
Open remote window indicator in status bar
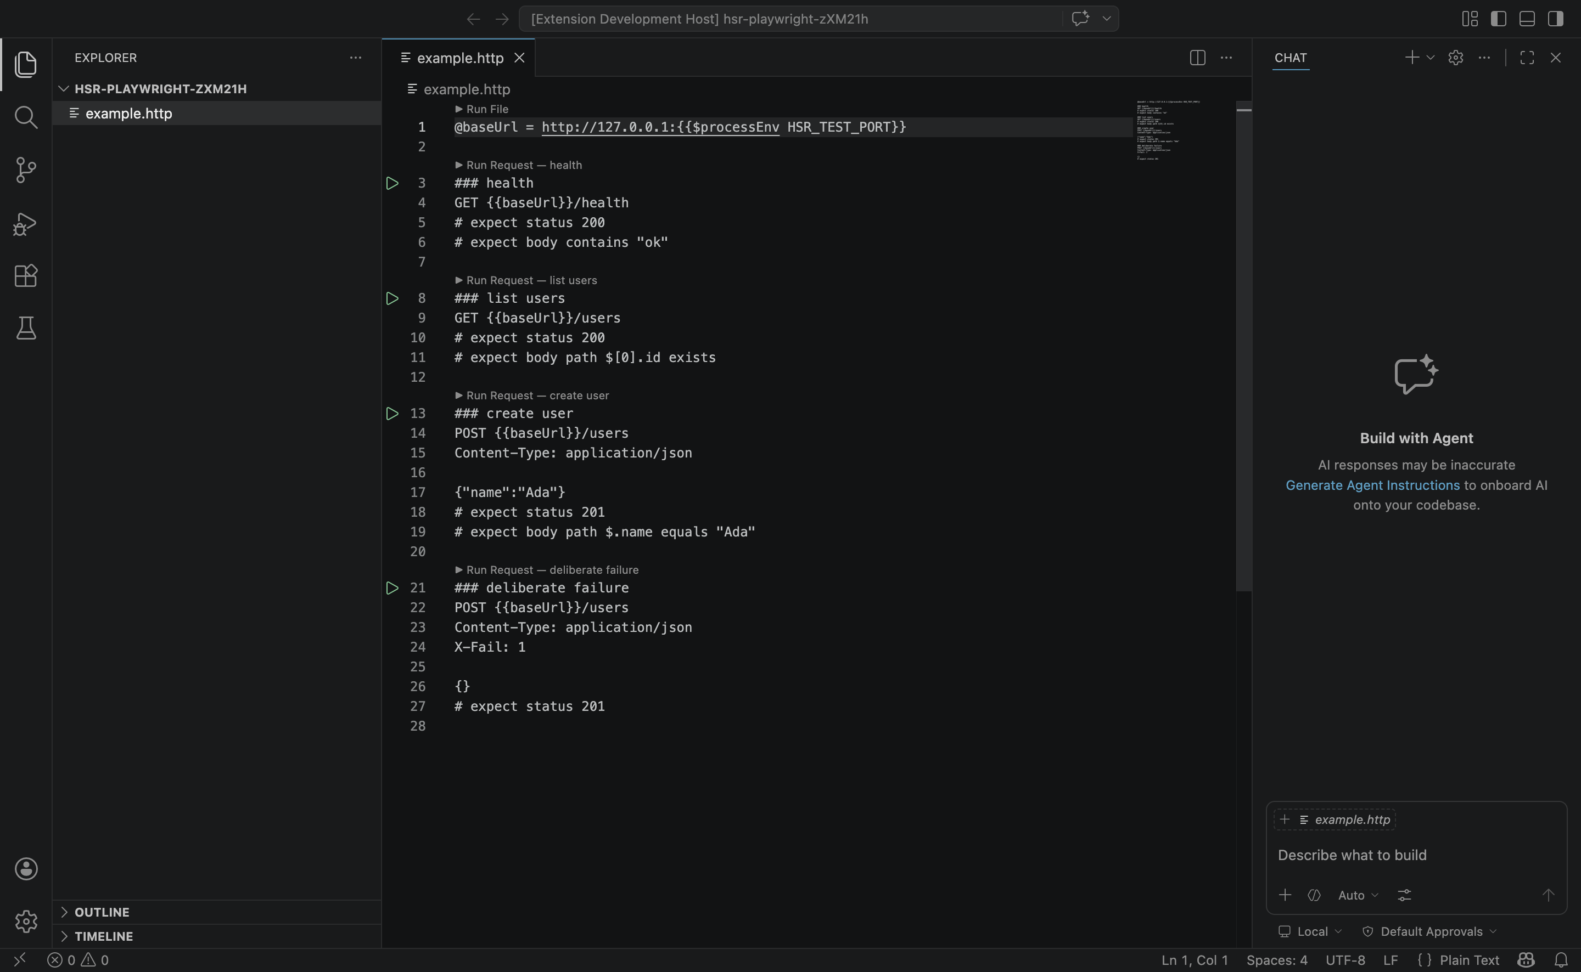coord(20,960)
